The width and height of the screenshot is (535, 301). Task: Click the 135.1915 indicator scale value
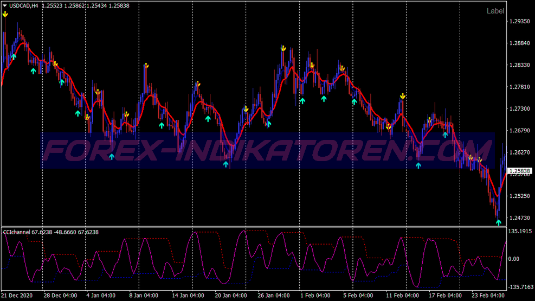click(520, 232)
